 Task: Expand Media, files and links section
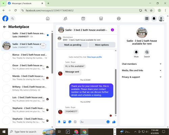tap(142, 71)
